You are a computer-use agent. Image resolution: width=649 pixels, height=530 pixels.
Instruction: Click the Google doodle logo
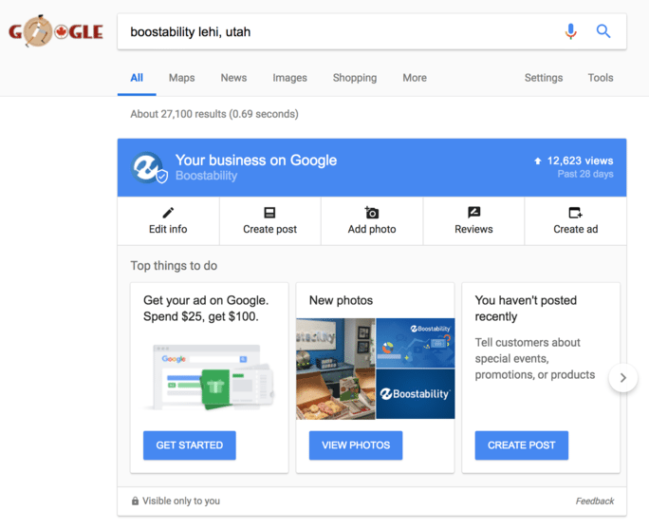coord(56,31)
